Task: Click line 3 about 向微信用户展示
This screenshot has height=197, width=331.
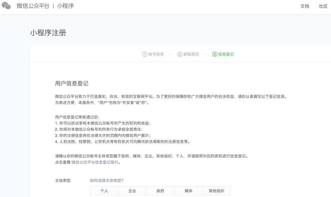Action: [x=103, y=136]
